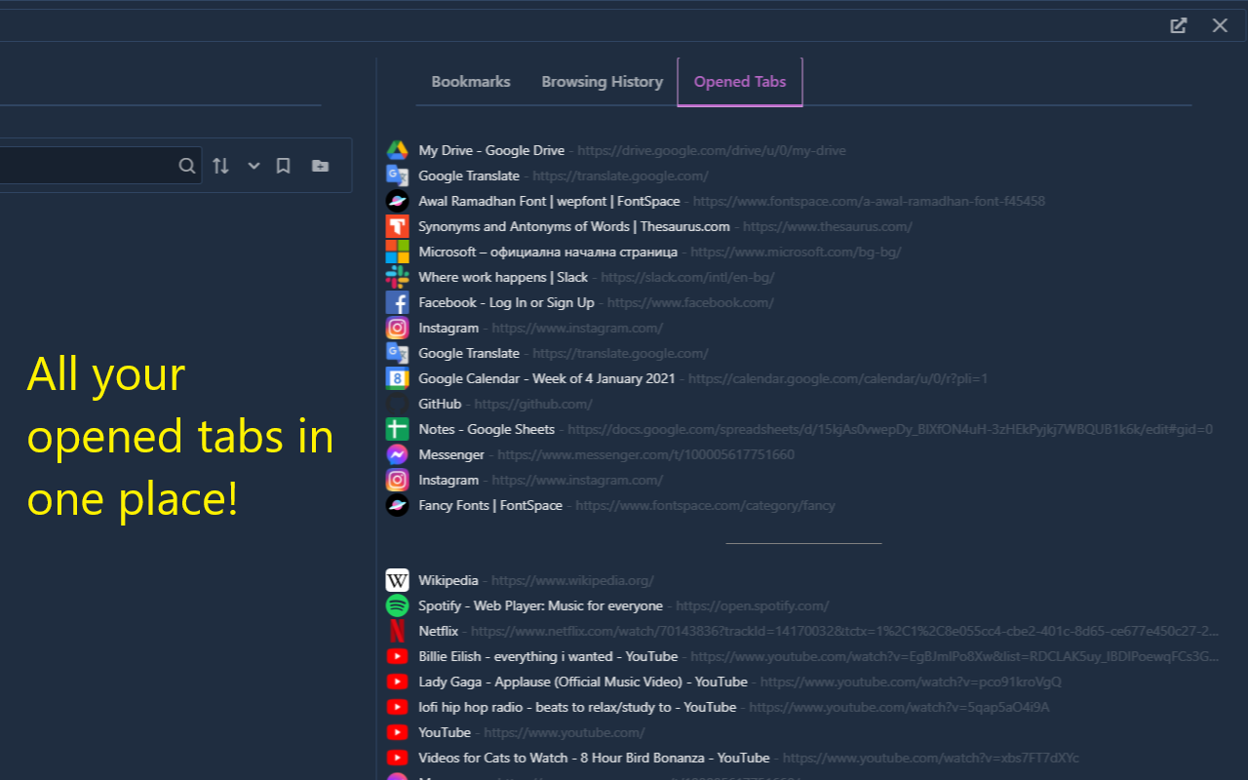
Task: Click the sort arrows icon
Action: pos(221,166)
